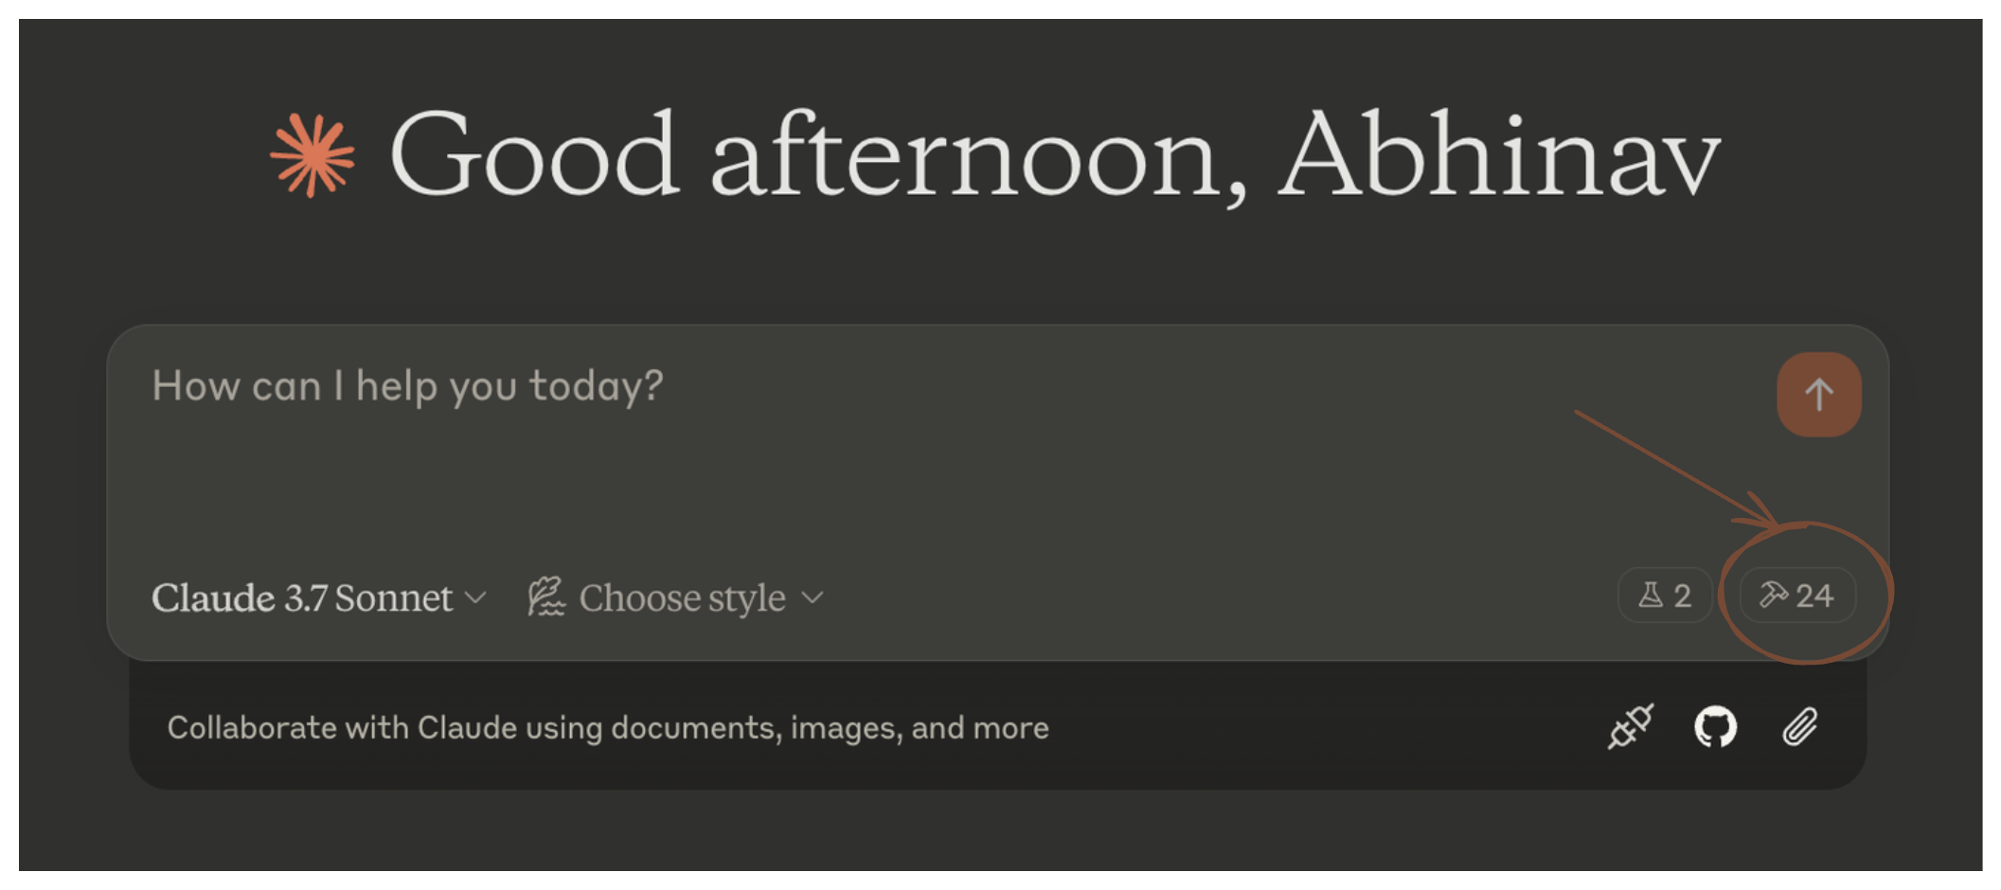Click the GitHub integration icon

1716,727
